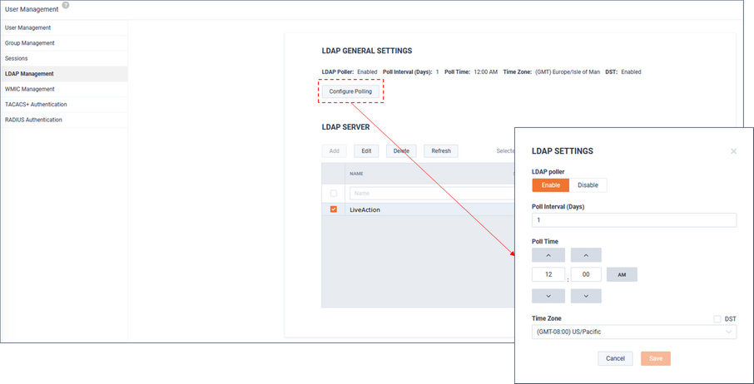The image size is (754, 384).
Task: Refresh the LDAP server list
Action: tap(441, 150)
